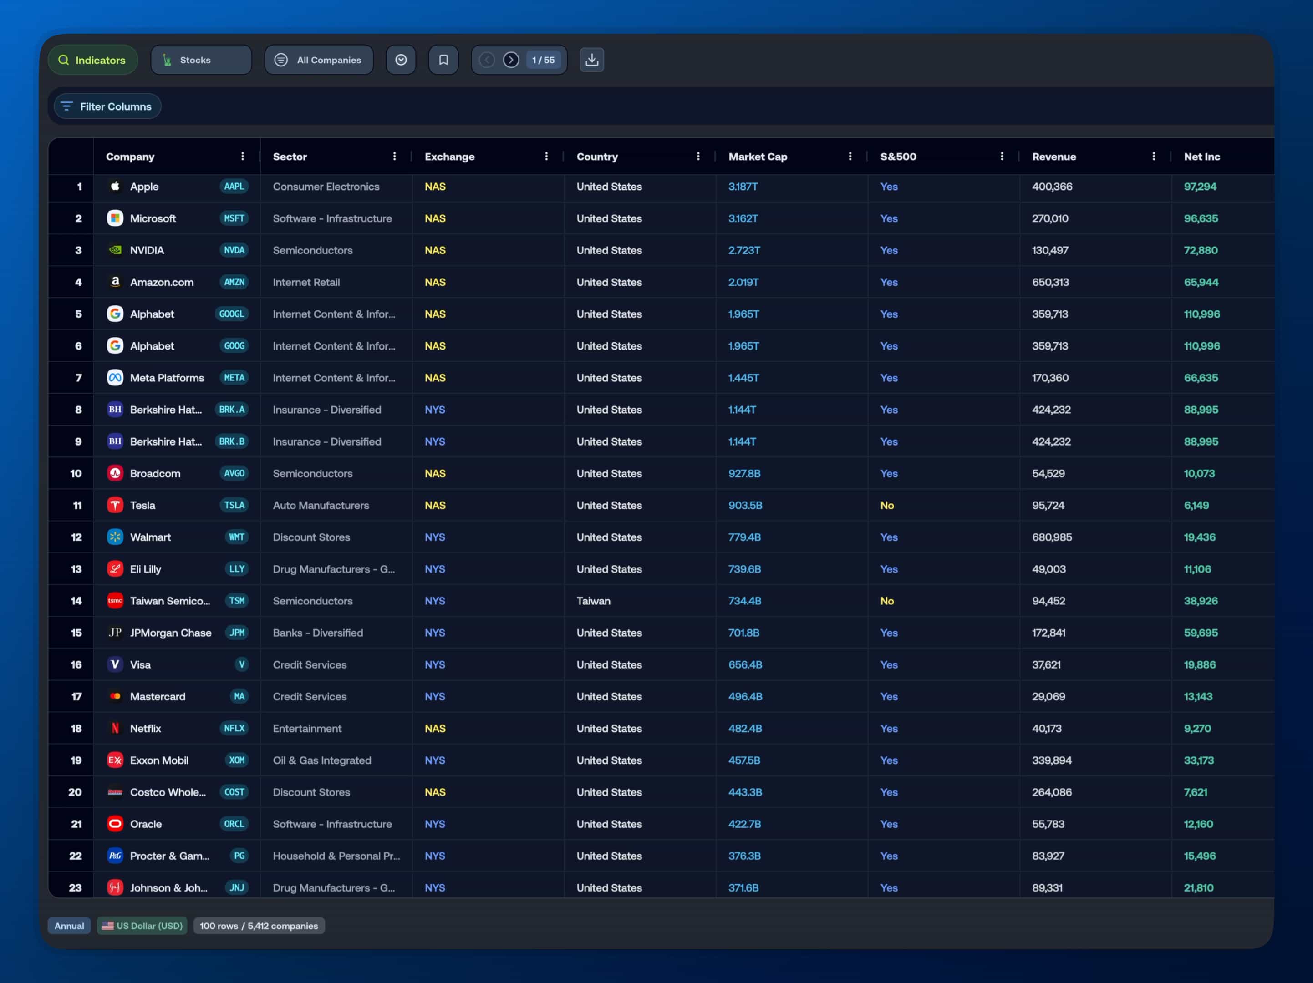
Task: Click the Visa logo icon
Action: point(115,664)
